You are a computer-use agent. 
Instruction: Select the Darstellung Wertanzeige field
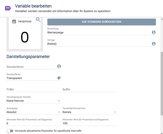tap(99, 32)
